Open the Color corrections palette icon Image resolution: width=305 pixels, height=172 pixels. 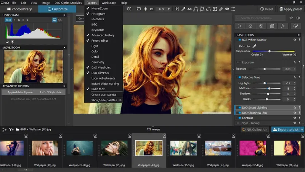click(x=250, y=26)
